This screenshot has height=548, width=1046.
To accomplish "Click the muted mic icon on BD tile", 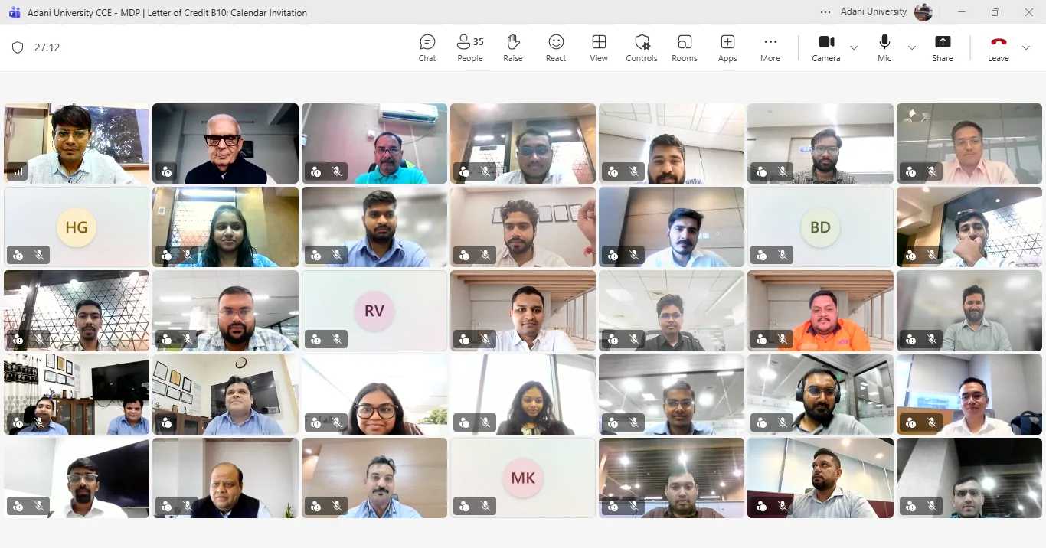I will coord(783,255).
